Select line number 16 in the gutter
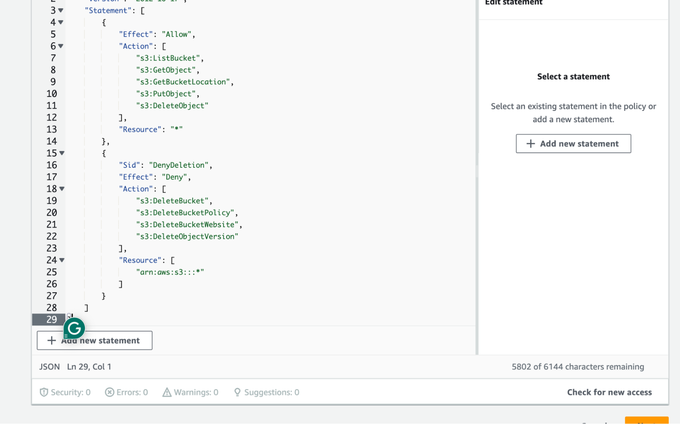680x424 pixels. pos(52,165)
